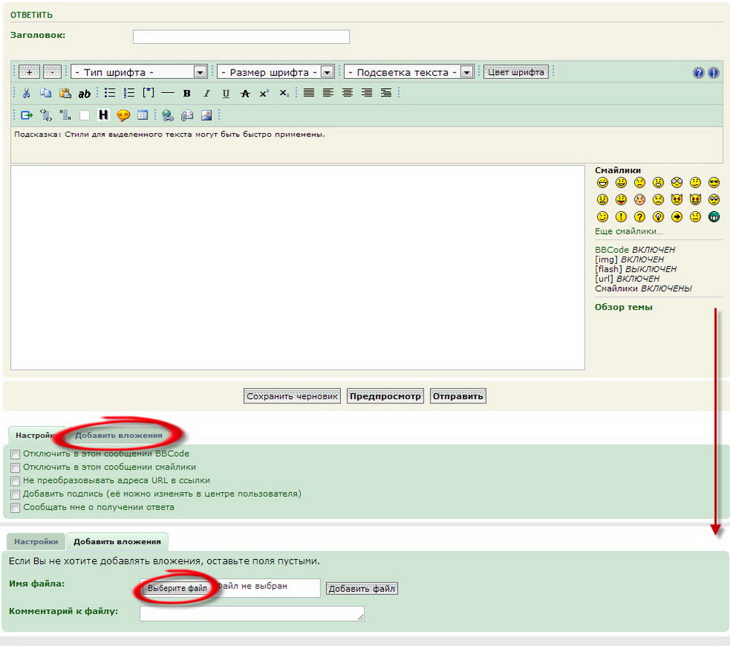The image size is (730, 646).
Task: Insert a bulleted list
Action: [110, 94]
